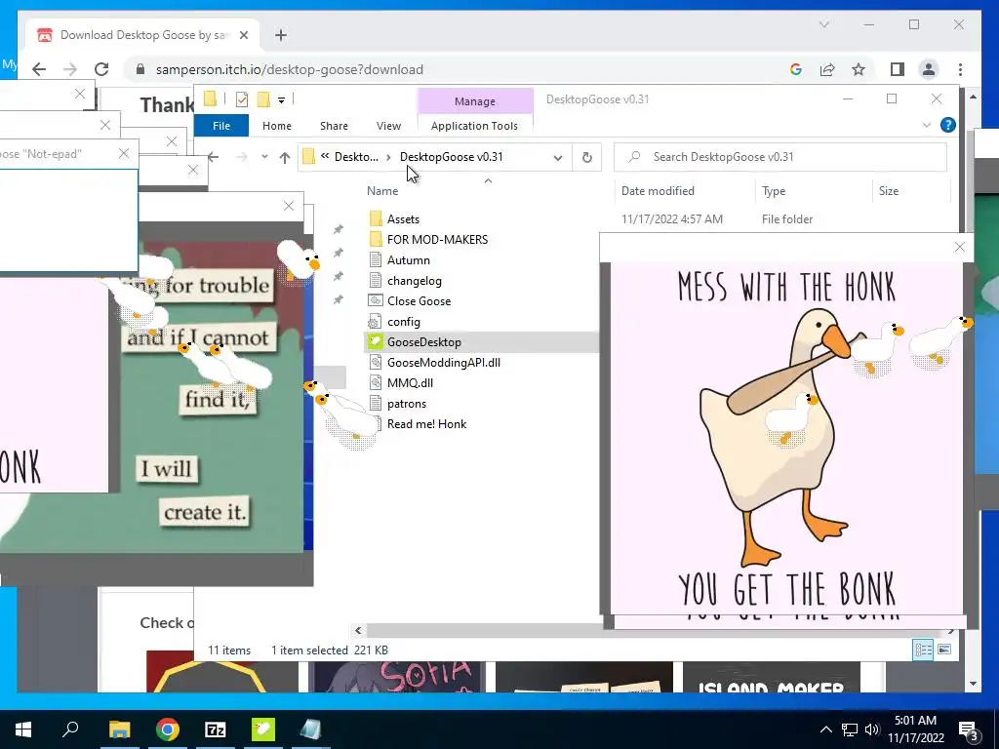Open Windows Start menu
Screen dimensions: 999x749
coord(23,729)
